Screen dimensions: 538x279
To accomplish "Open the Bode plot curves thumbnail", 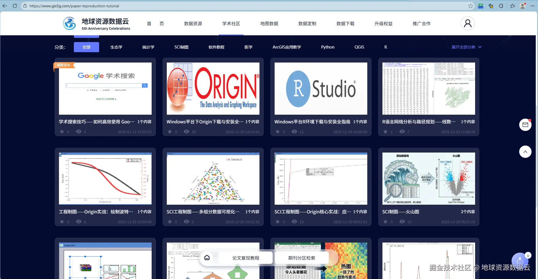I will [105, 179].
